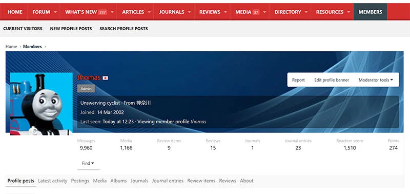This screenshot has width=410, height=194.
Task: Click the Journal entries count 23
Action: [x=298, y=148]
